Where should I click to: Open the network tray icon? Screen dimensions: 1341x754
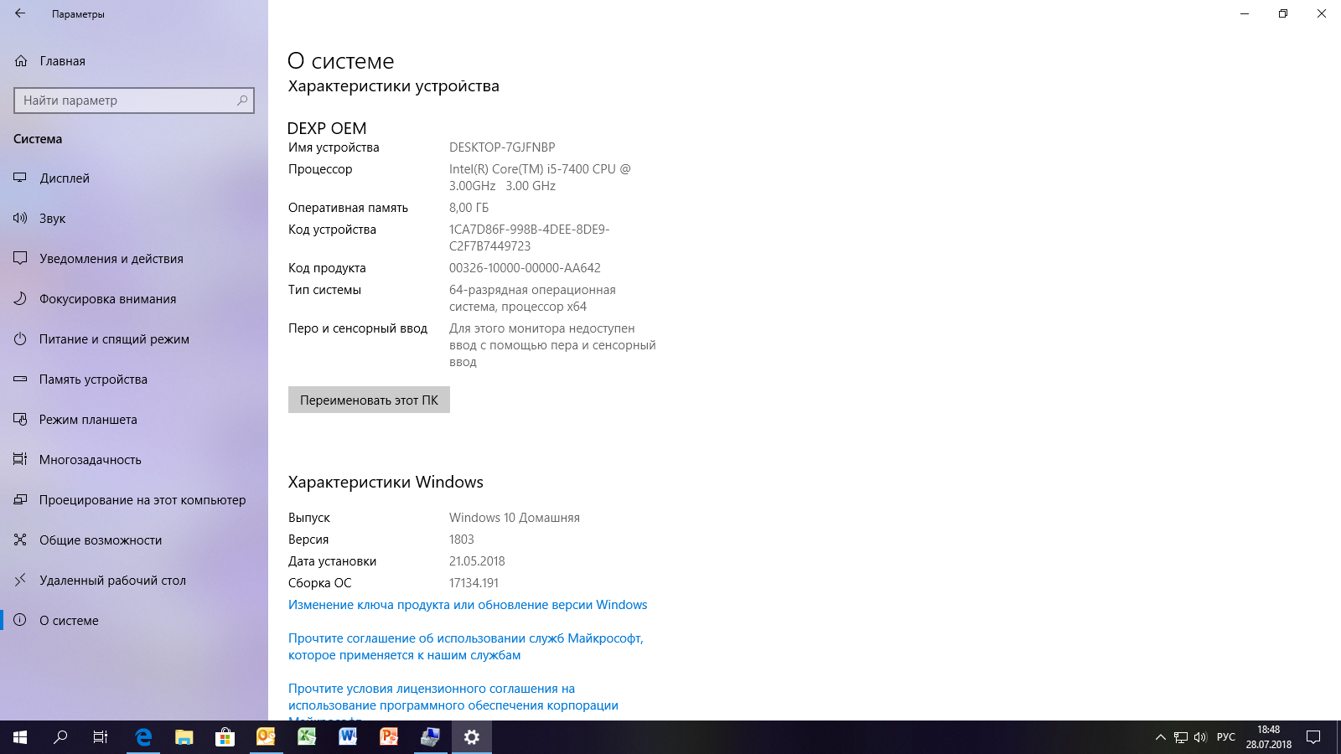coord(1181,737)
